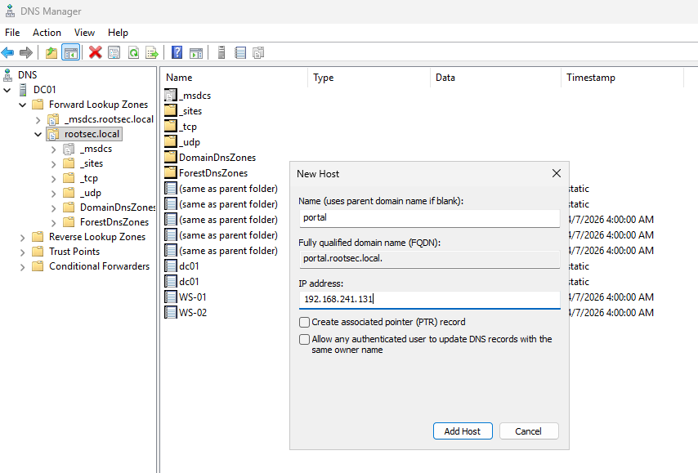698x473 pixels.
Task: Open the View menu
Action: 84,33
